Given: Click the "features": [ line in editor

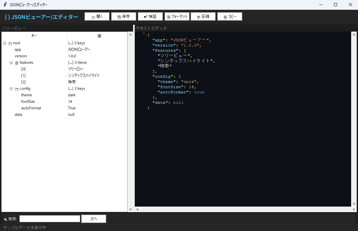Looking at the screenshot, I should [169, 50].
